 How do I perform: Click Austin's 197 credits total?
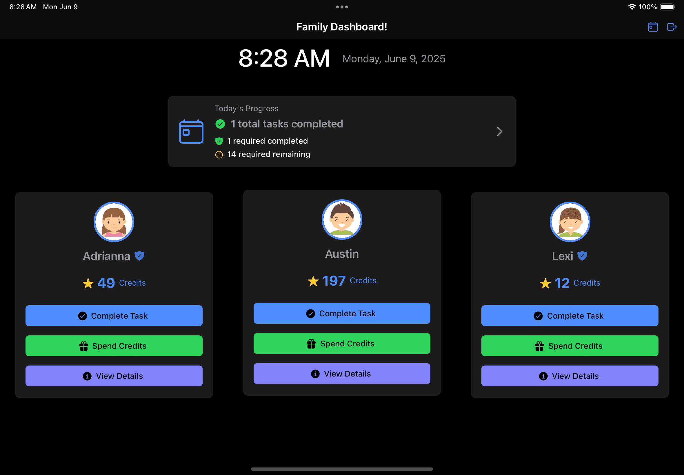pos(334,281)
